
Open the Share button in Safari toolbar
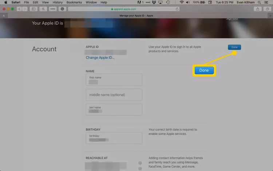coord(258,9)
